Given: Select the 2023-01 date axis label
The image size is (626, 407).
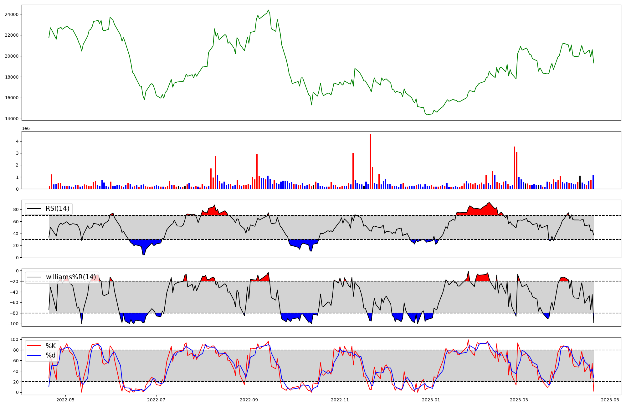Looking at the screenshot, I should (x=431, y=400).
